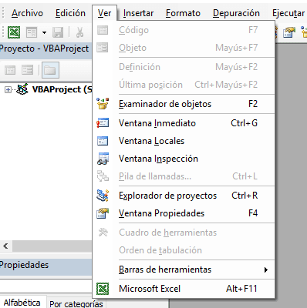Choose Ventana Propiedades menu entry

pos(184,213)
